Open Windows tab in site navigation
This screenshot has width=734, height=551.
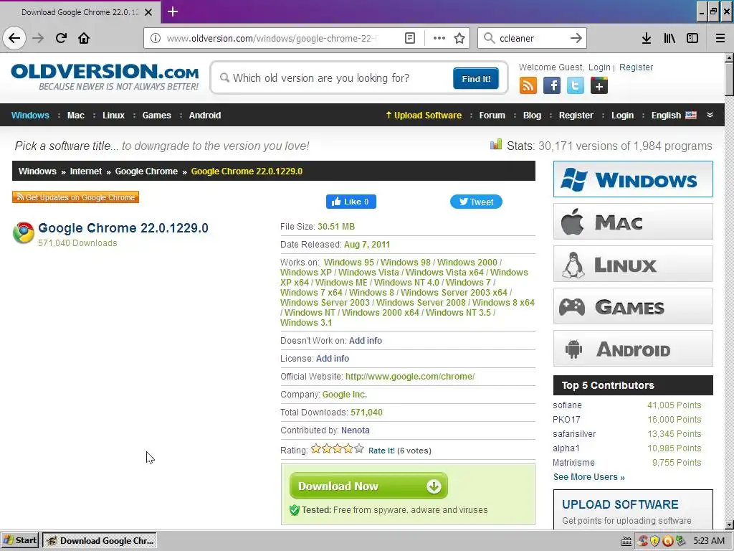[30, 116]
